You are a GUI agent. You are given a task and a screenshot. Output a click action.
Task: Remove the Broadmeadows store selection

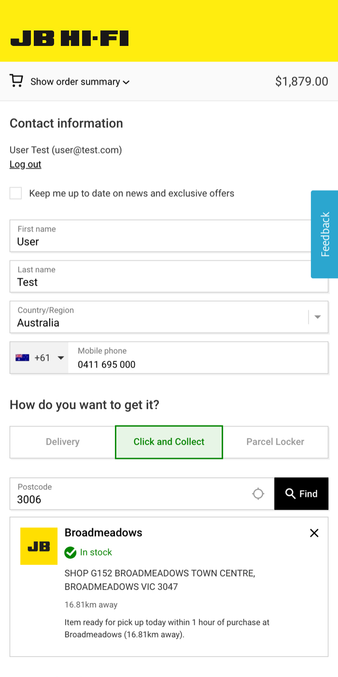(314, 533)
